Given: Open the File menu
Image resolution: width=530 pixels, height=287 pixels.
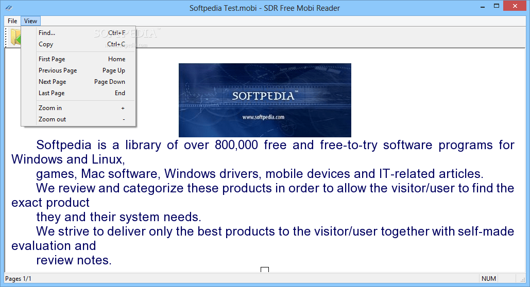Looking at the screenshot, I should tap(12, 21).
